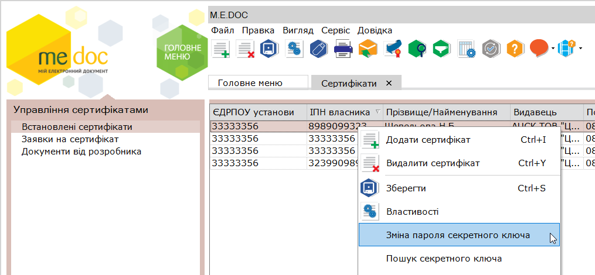Click the green filter funnel icon
This screenshot has width=595, height=275.
pos(442,49)
